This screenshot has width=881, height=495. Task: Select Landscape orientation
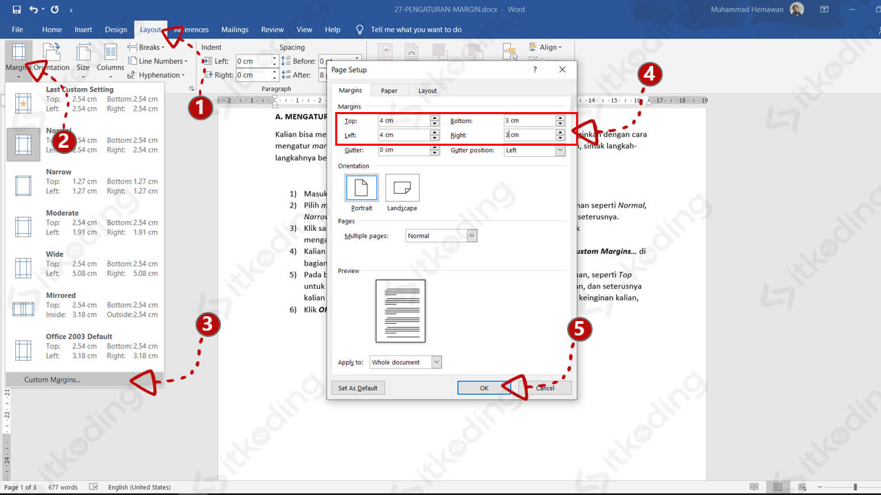402,192
